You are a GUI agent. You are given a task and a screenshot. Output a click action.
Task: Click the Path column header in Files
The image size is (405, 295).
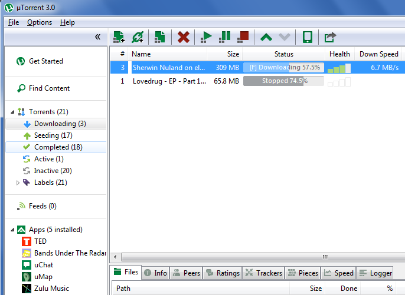coord(201,289)
